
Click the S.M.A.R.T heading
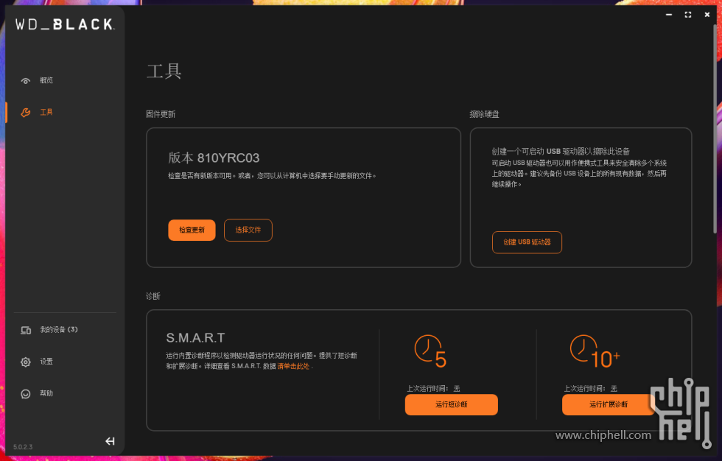(195, 338)
